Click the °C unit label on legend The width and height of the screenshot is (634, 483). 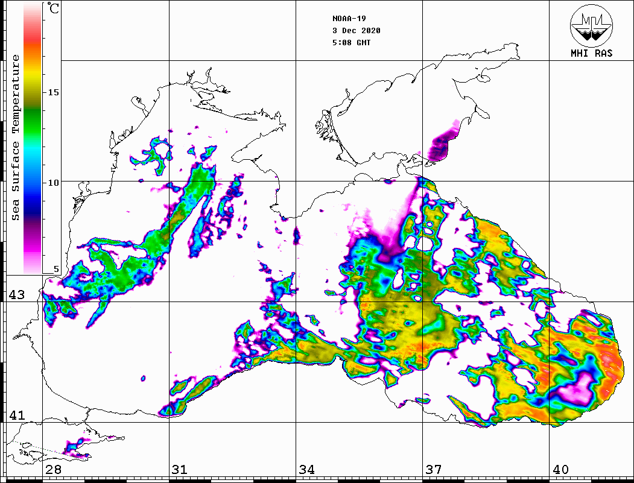point(53,8)
